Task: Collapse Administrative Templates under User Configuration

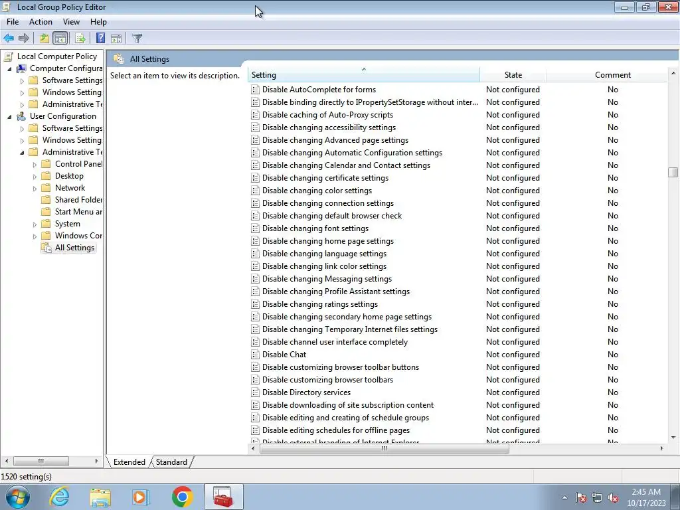Action: [22, 153]
